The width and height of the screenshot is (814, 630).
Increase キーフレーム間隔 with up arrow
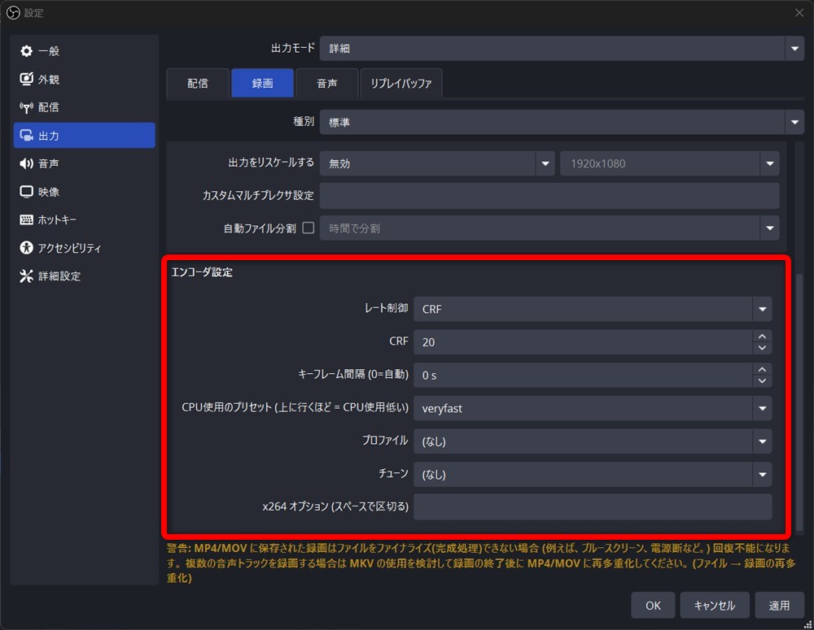coord(762,369)
